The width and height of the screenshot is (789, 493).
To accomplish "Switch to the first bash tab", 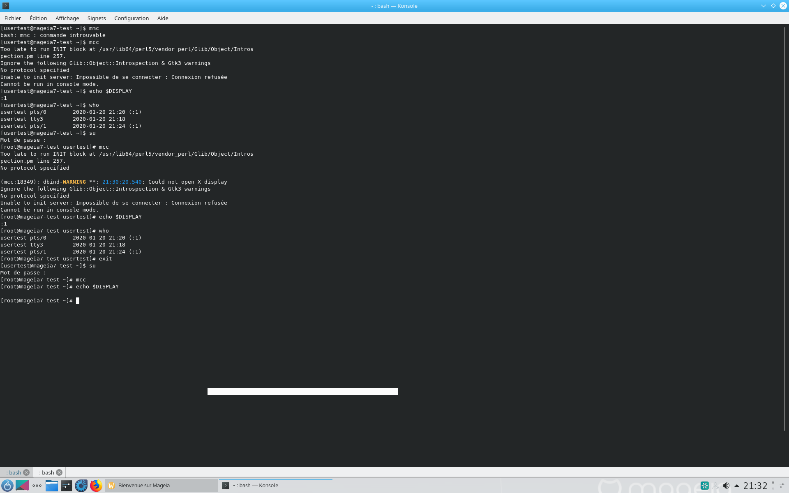I will [x=12, y=472].
